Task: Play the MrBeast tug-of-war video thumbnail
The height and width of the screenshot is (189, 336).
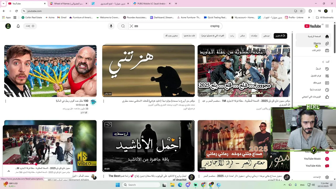Action: [50, 71]
